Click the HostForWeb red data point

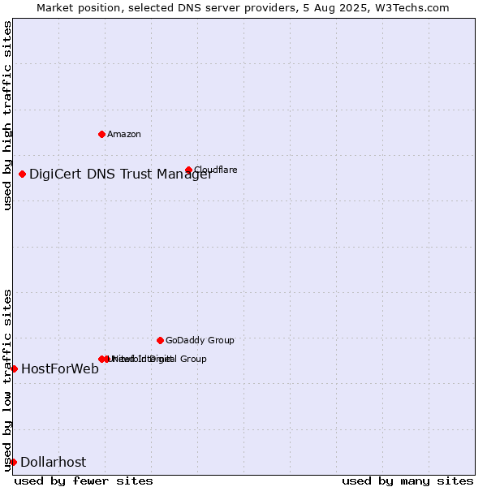(14, 369)
